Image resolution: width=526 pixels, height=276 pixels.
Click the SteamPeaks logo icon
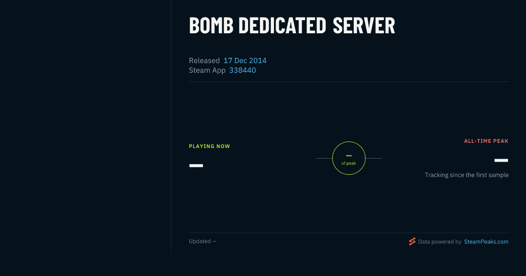coord(412,241)
